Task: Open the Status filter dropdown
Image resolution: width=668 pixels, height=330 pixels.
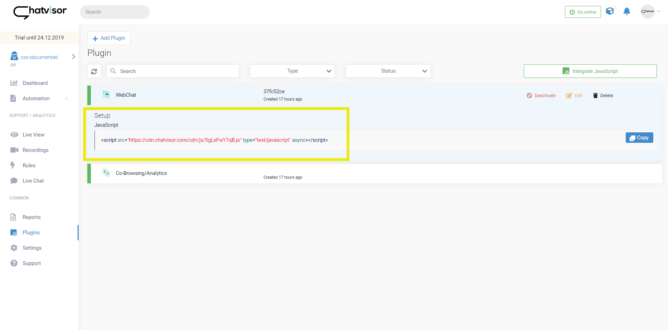Action: (388, 71)
